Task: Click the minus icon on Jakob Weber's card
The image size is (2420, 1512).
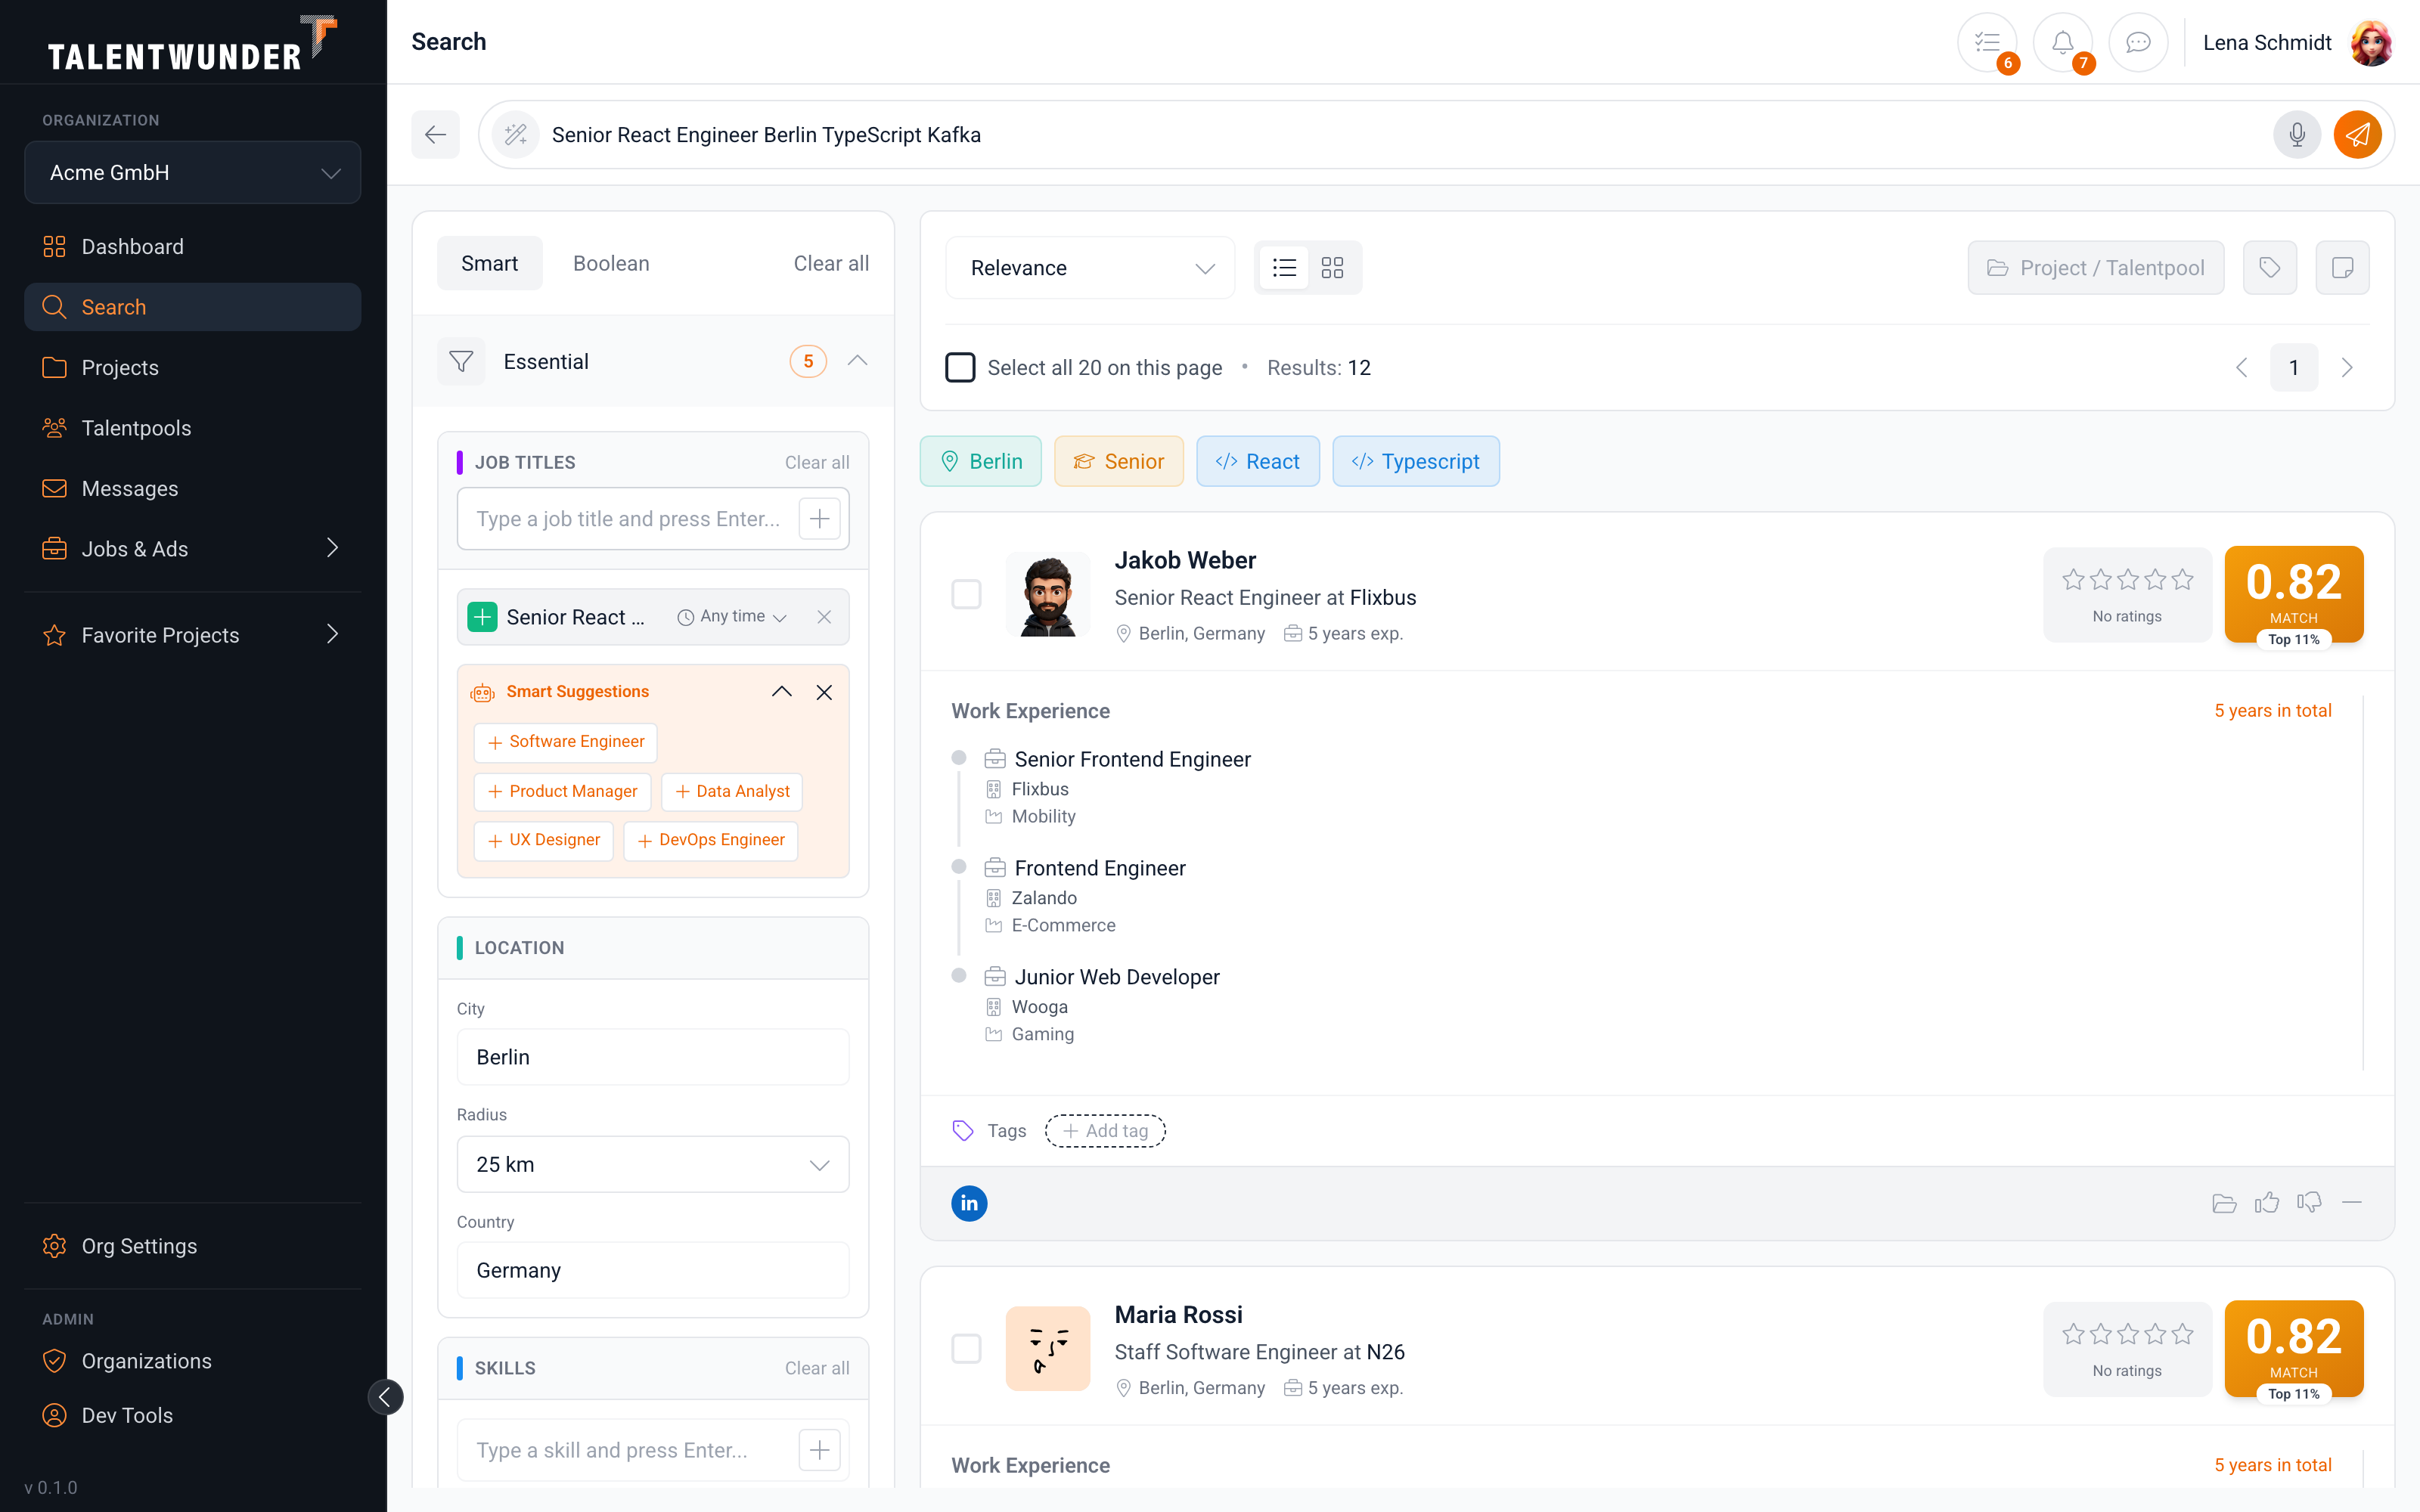Action: (2352, 1203)
